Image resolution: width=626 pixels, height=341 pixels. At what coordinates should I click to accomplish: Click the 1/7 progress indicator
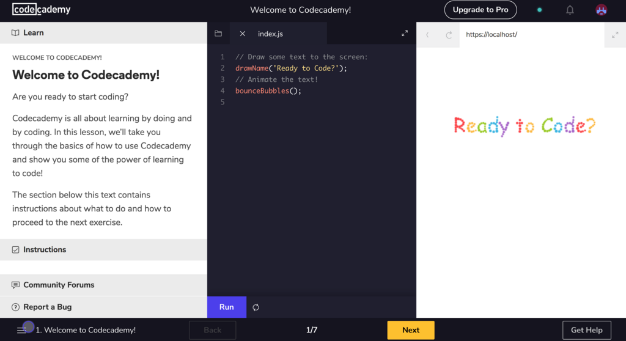312,330
